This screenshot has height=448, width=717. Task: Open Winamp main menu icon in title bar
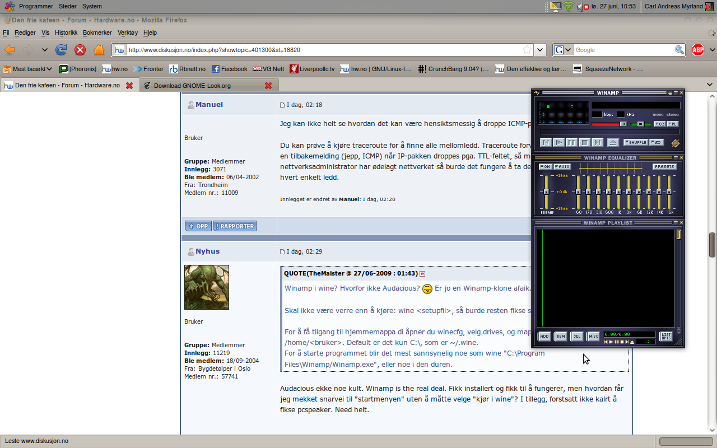(x=537, y=92)
